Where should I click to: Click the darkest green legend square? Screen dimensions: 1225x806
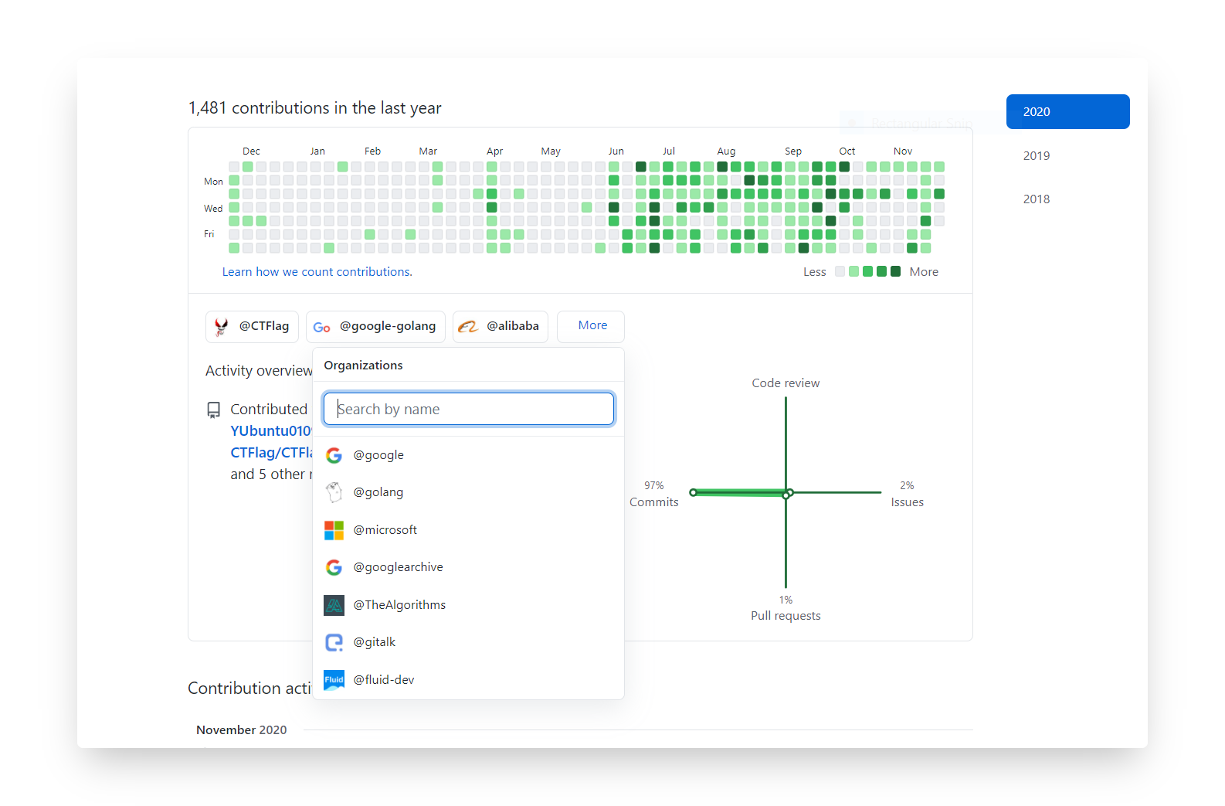click(895, 271)
